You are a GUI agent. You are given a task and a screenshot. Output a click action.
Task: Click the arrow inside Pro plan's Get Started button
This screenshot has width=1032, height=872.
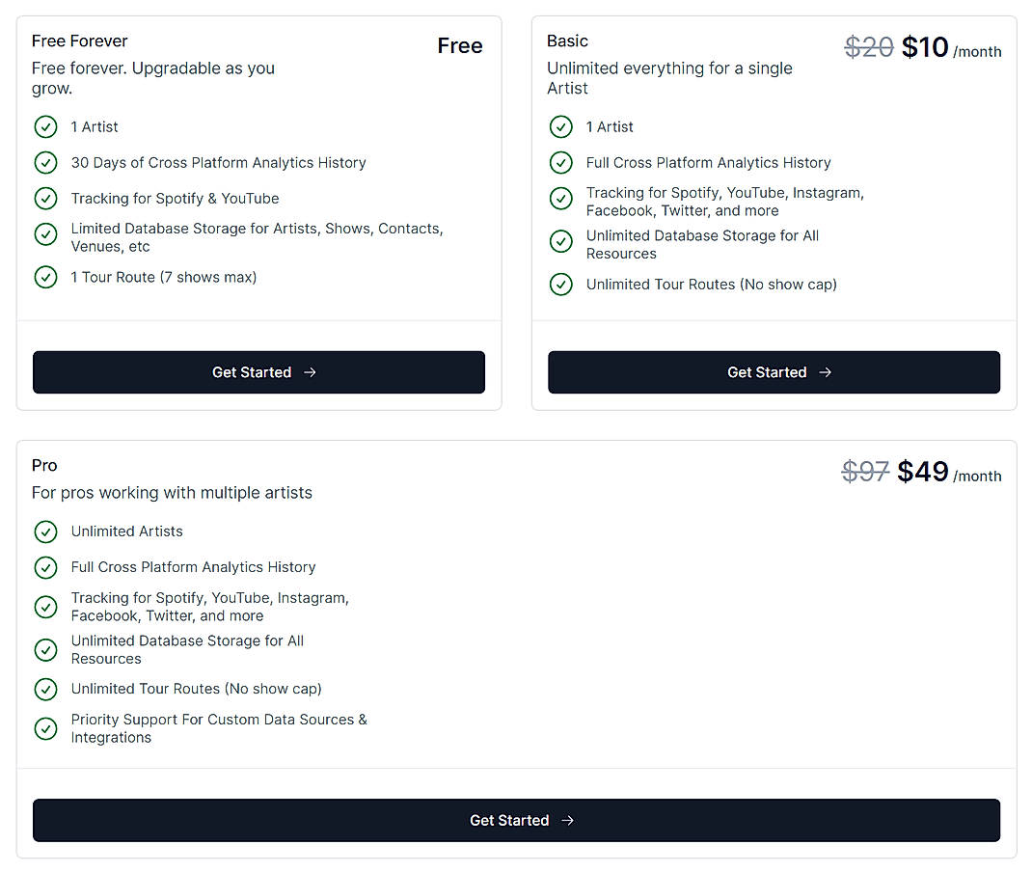click(569, 820)
